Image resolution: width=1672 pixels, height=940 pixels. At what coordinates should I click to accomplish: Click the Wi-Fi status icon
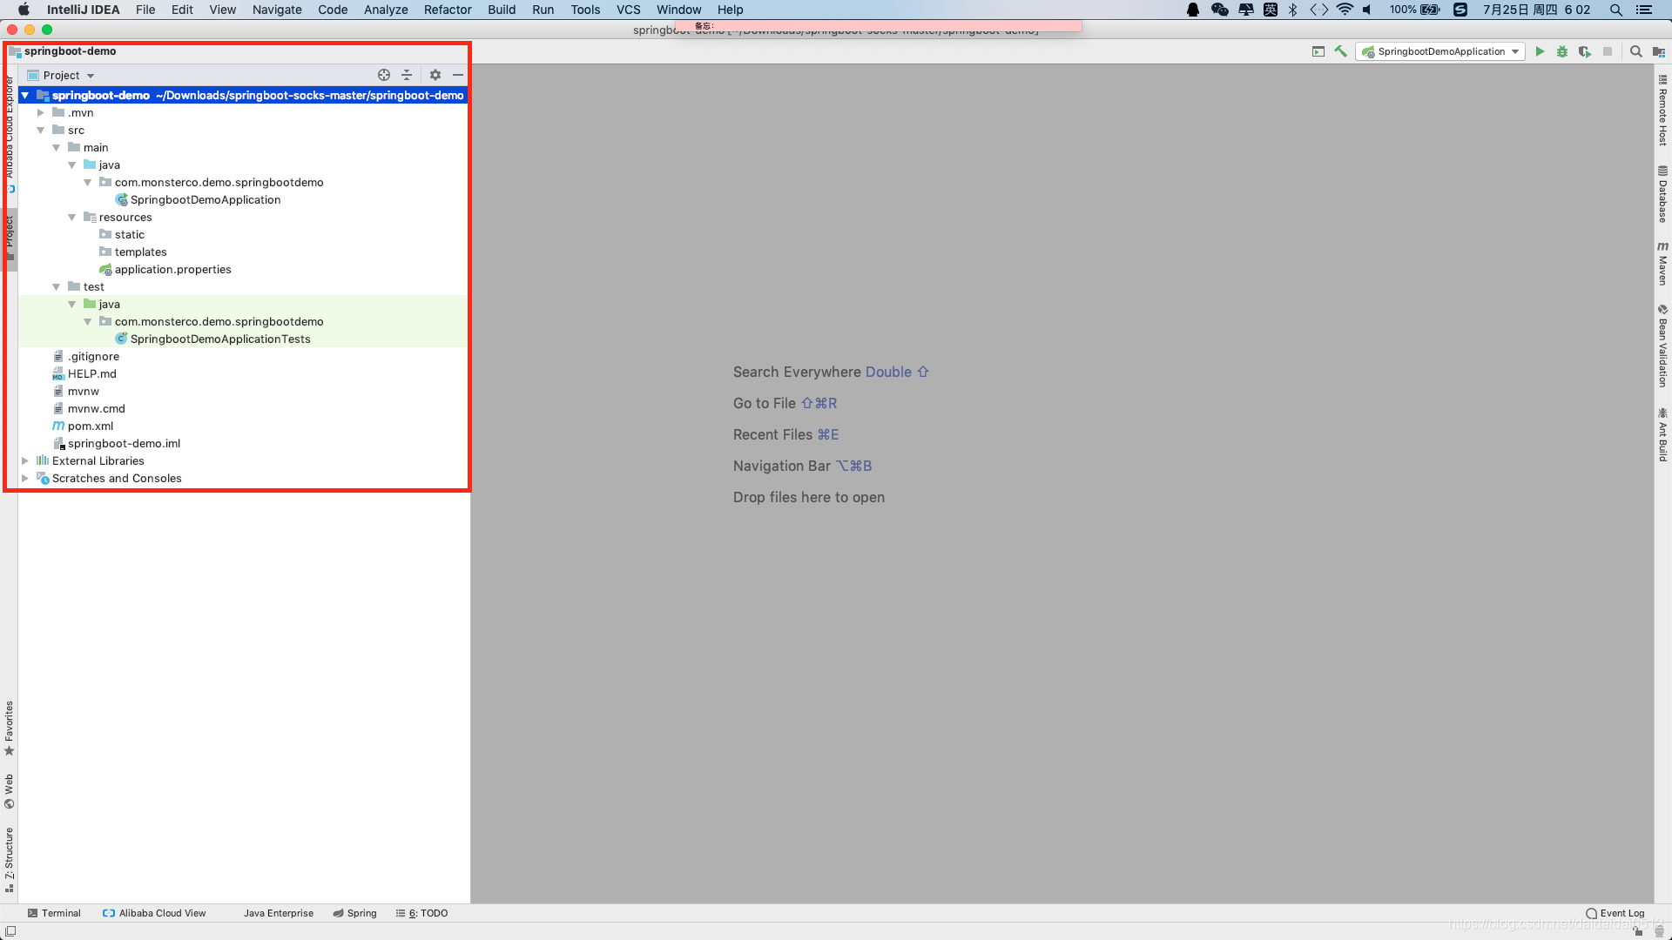(1345, 10)
